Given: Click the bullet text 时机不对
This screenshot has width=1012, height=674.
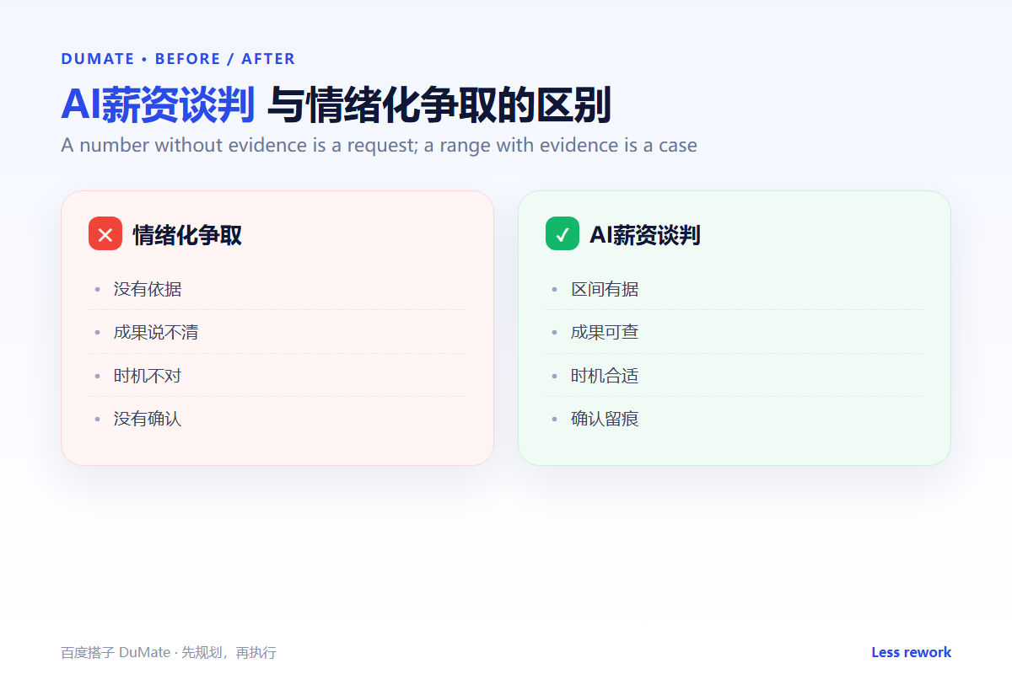Looking at the screenshot, I should [148, 375].
